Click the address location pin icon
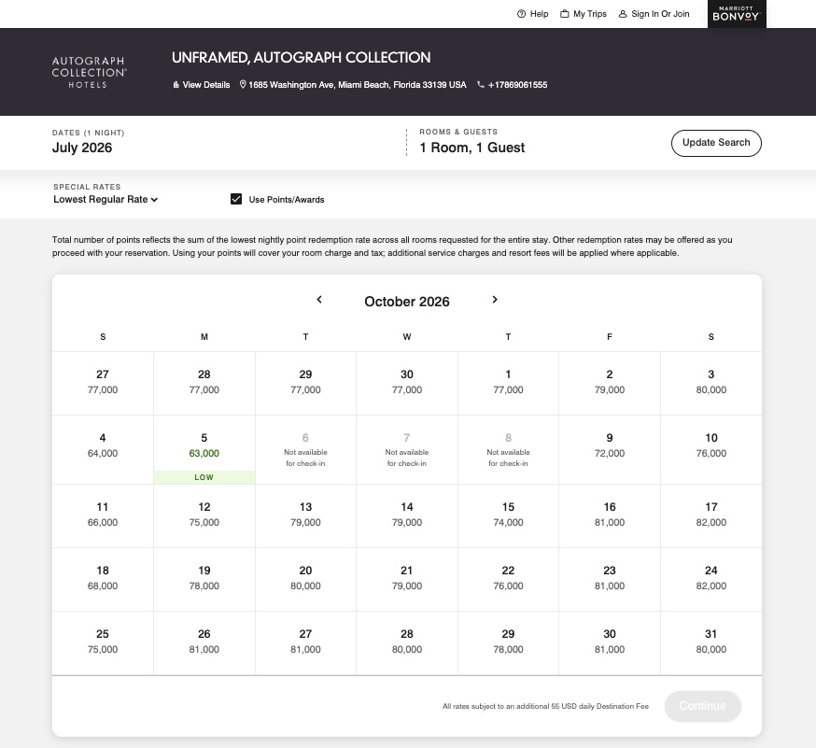Image resolution: width=816 pixels, height=748 pixels. (243, 84)
